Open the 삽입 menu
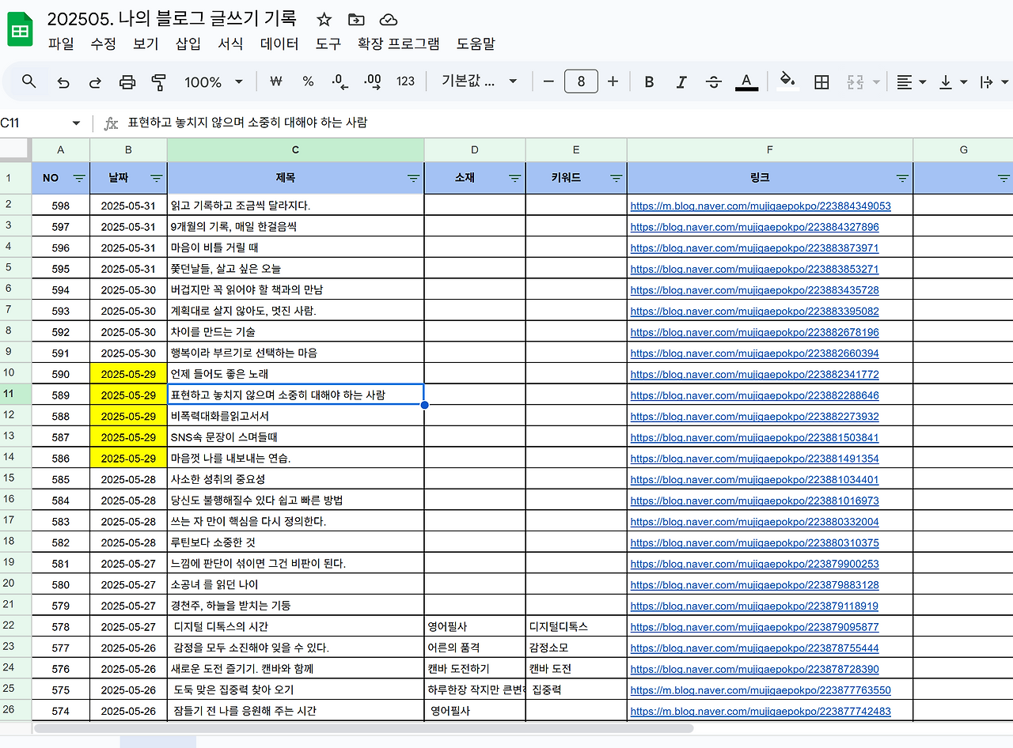1013x748 pixels. (187, 44)
